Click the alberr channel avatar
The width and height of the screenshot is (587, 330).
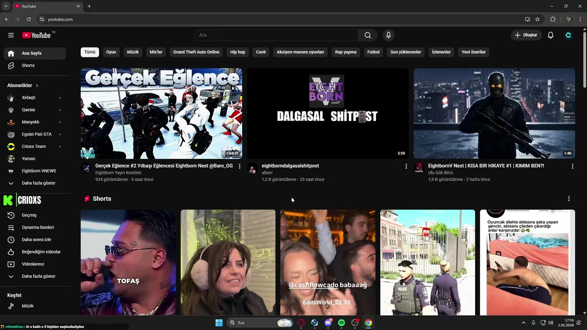(252, 168)
